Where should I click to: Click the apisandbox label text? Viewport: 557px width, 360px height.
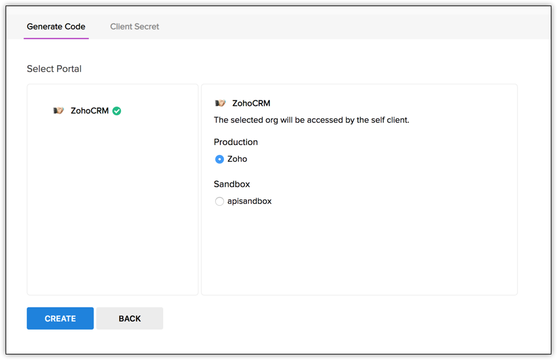coord(249,201)
